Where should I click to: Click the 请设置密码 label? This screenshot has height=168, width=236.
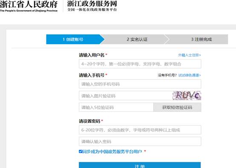coord(89,121)
